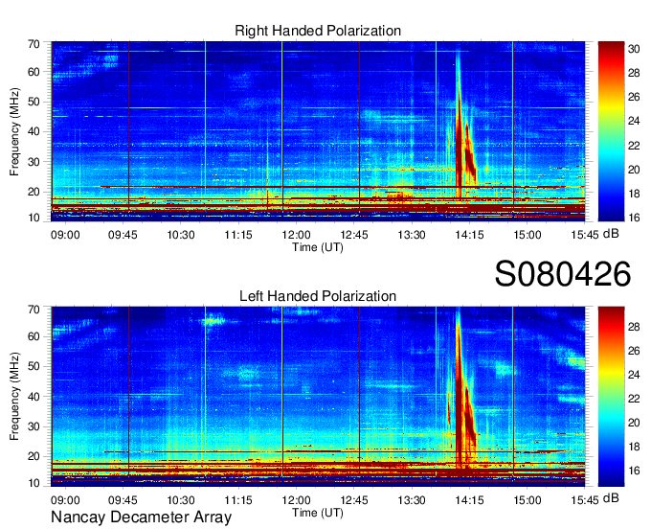Click 10 MHz tick of right-handed plot
651x529 pixels.
tap(34, 218)
